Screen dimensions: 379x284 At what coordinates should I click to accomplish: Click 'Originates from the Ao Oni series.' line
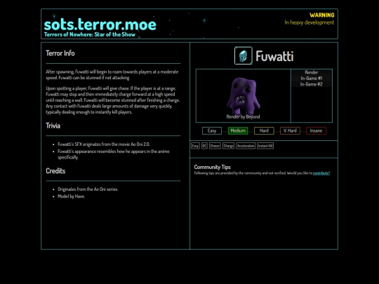88,189
